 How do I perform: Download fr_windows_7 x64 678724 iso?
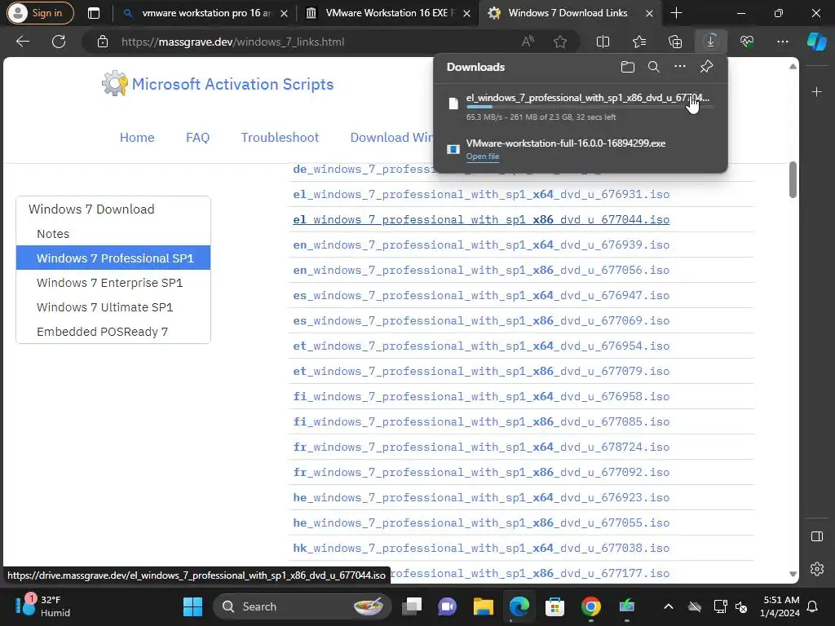pos(481,447)
